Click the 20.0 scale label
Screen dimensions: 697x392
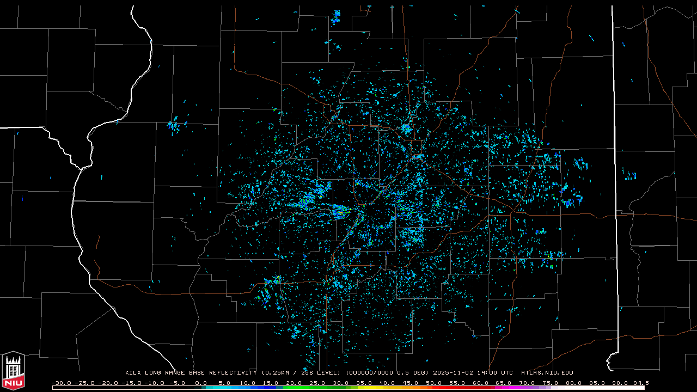[294, 383]
